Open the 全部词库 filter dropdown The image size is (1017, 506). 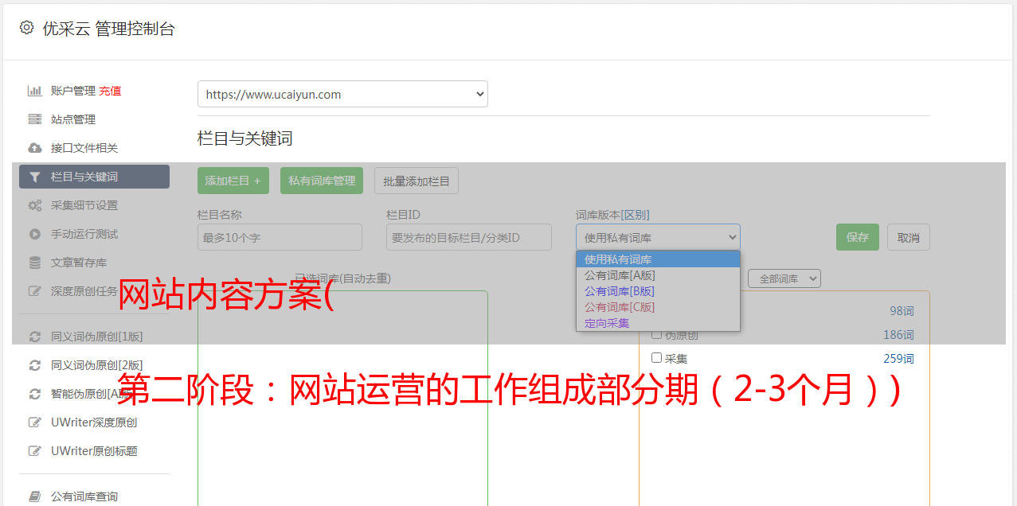(784, 278)
